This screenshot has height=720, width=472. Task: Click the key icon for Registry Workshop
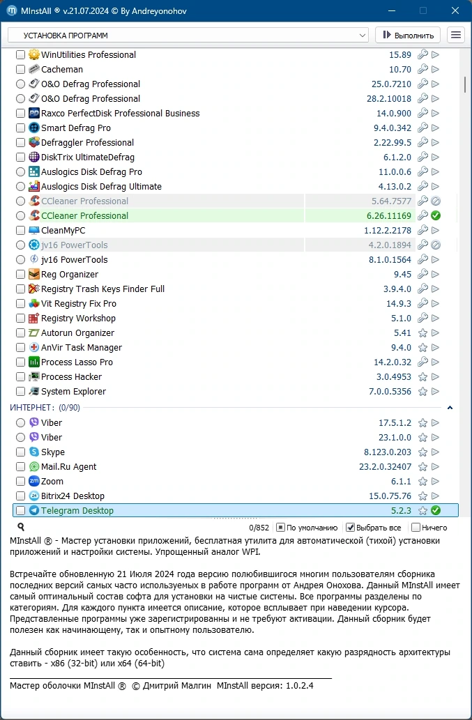click(x=422, y=319)
